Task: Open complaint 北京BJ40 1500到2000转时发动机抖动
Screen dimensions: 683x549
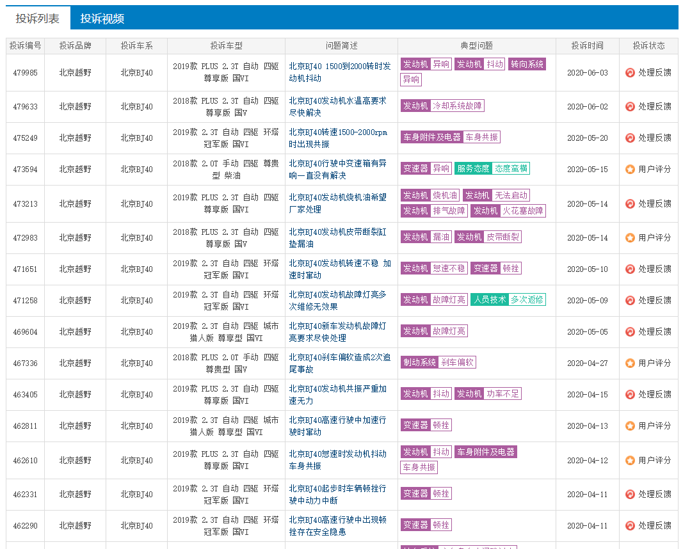Action: (x=340, y=72)
